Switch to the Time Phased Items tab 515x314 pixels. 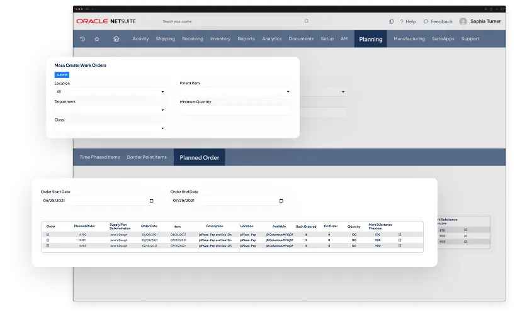point(99,157)
